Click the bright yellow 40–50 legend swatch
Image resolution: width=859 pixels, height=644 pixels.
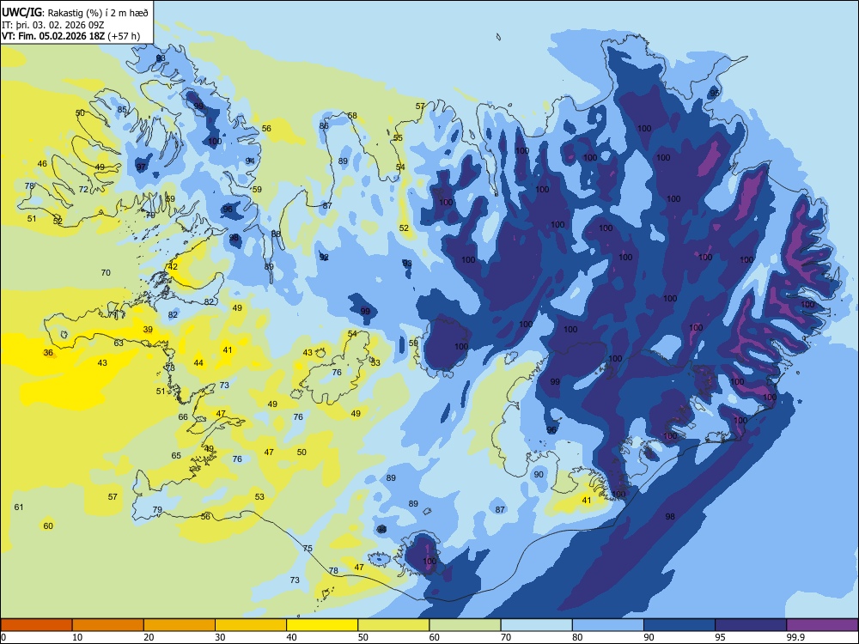pyautogui.click(x=322, y=625)
